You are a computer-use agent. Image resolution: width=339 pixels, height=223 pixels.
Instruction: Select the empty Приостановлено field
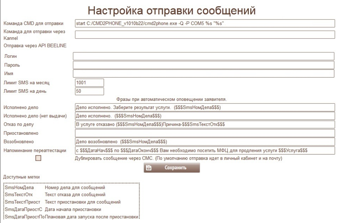(204, 133)
